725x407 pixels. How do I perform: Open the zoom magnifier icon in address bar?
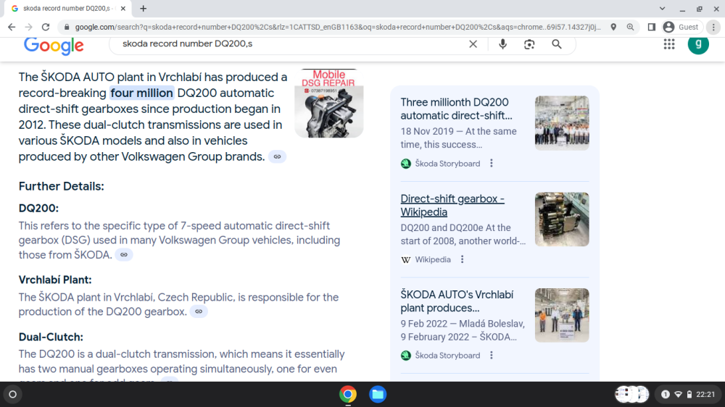tap(630, 28)
